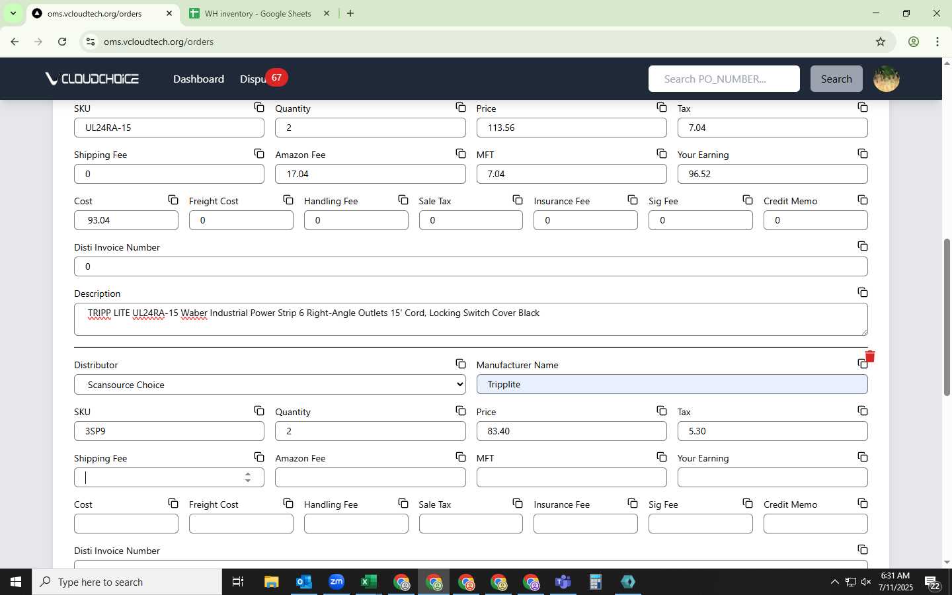The height and width of the screenshot is (595, 952).
Task: Click the CloudChoice logo
Action: click(x=92, y=79)
